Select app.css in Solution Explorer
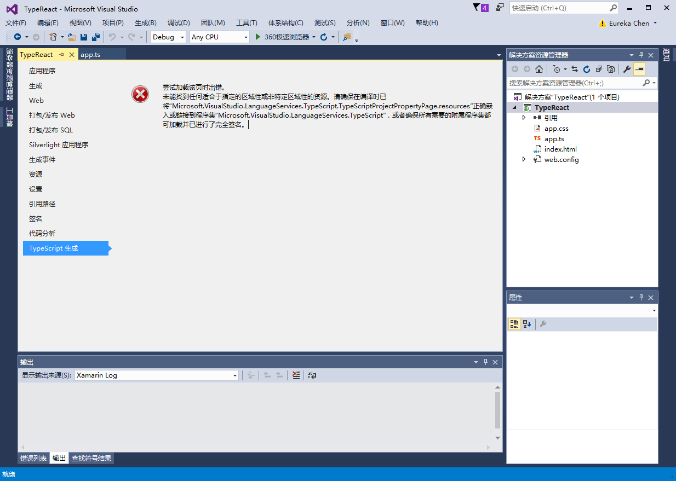Screen dimensions: 676x481 tap(556, 128)
